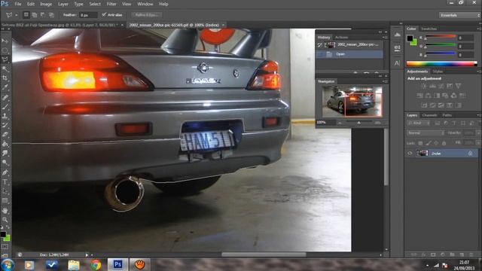Viewport: 482px width, 271px height.
Task: Open the History panel flyout menu
Action: tap(385, 37)
